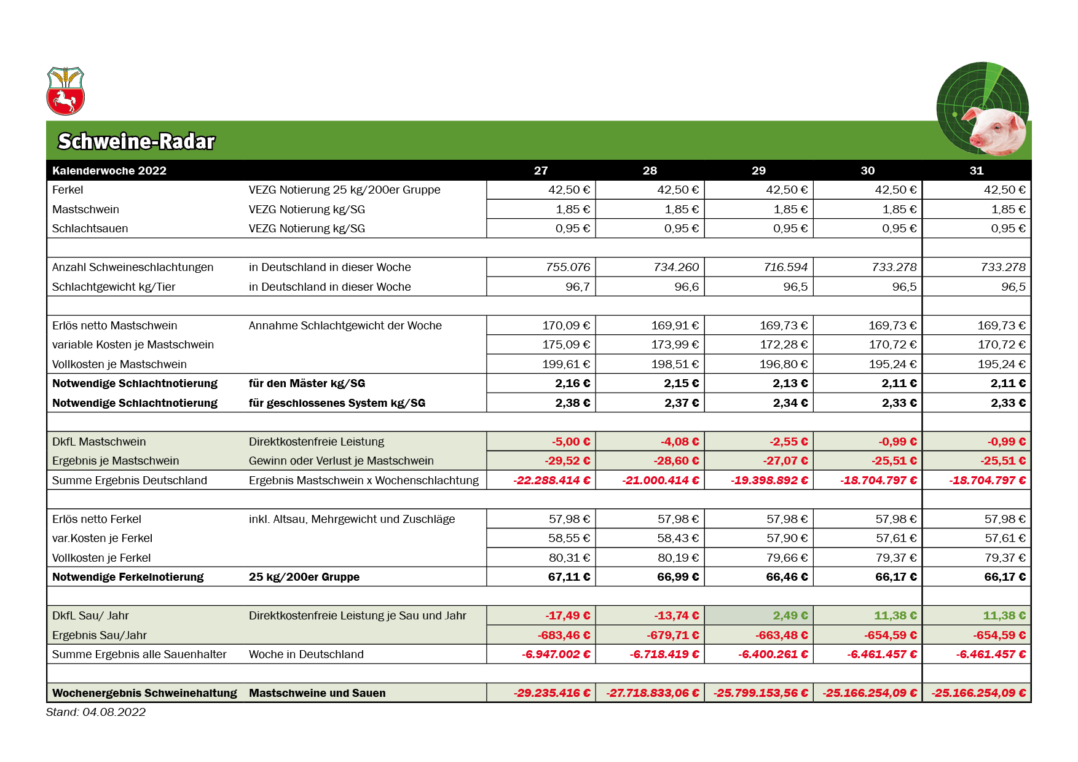The height and width of the screenshot is (762, 1078).
Task: Click the Lower Saxony horse crest logo
Action: [65, 91]
